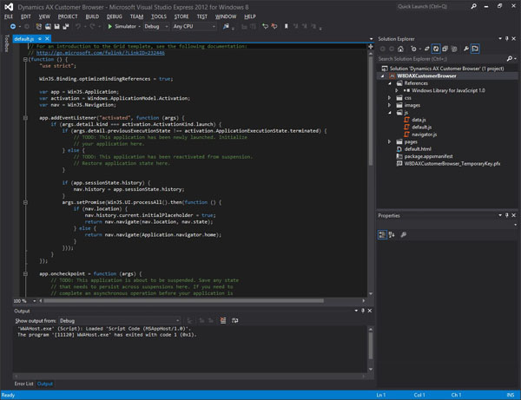This screenshot has height=400, width=521.
Task: Switch to the Error List tab
Action: (23, 384)
